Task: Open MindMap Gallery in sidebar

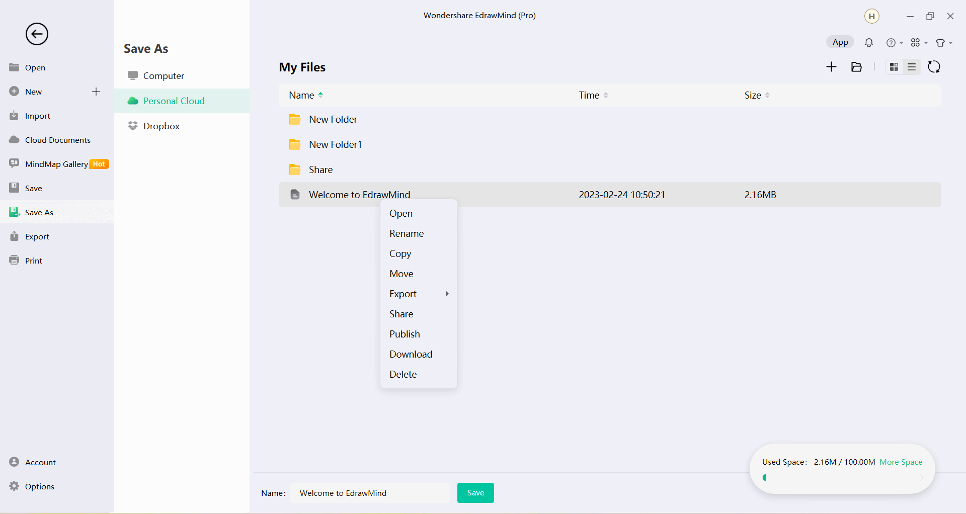Action: coord(56,164)
